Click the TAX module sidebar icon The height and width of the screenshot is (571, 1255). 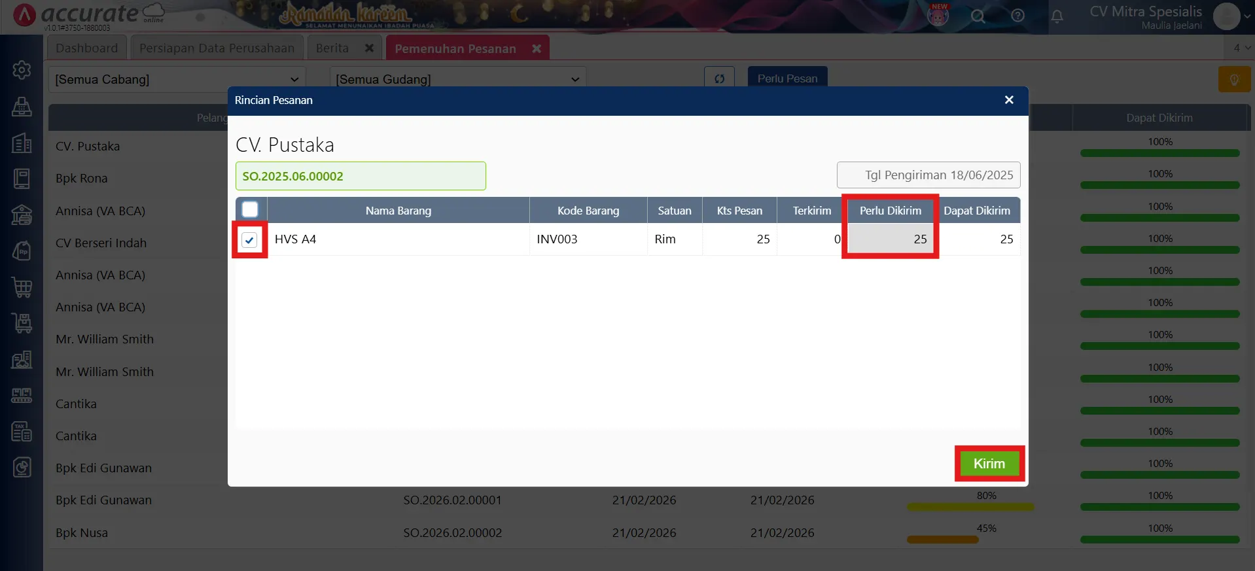click(22, 432)
